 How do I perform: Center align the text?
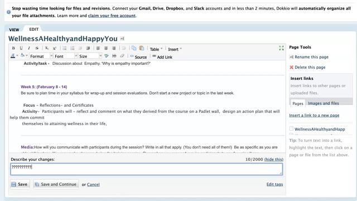[x=106, y=48]
